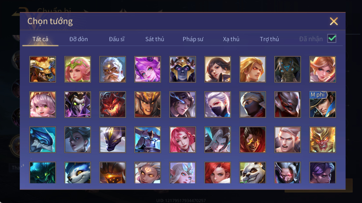Image resolution: width=362 pixels, height=203 pixels.
Task: Pick the golden monkey king hero
Action: [x=323, y=140]
